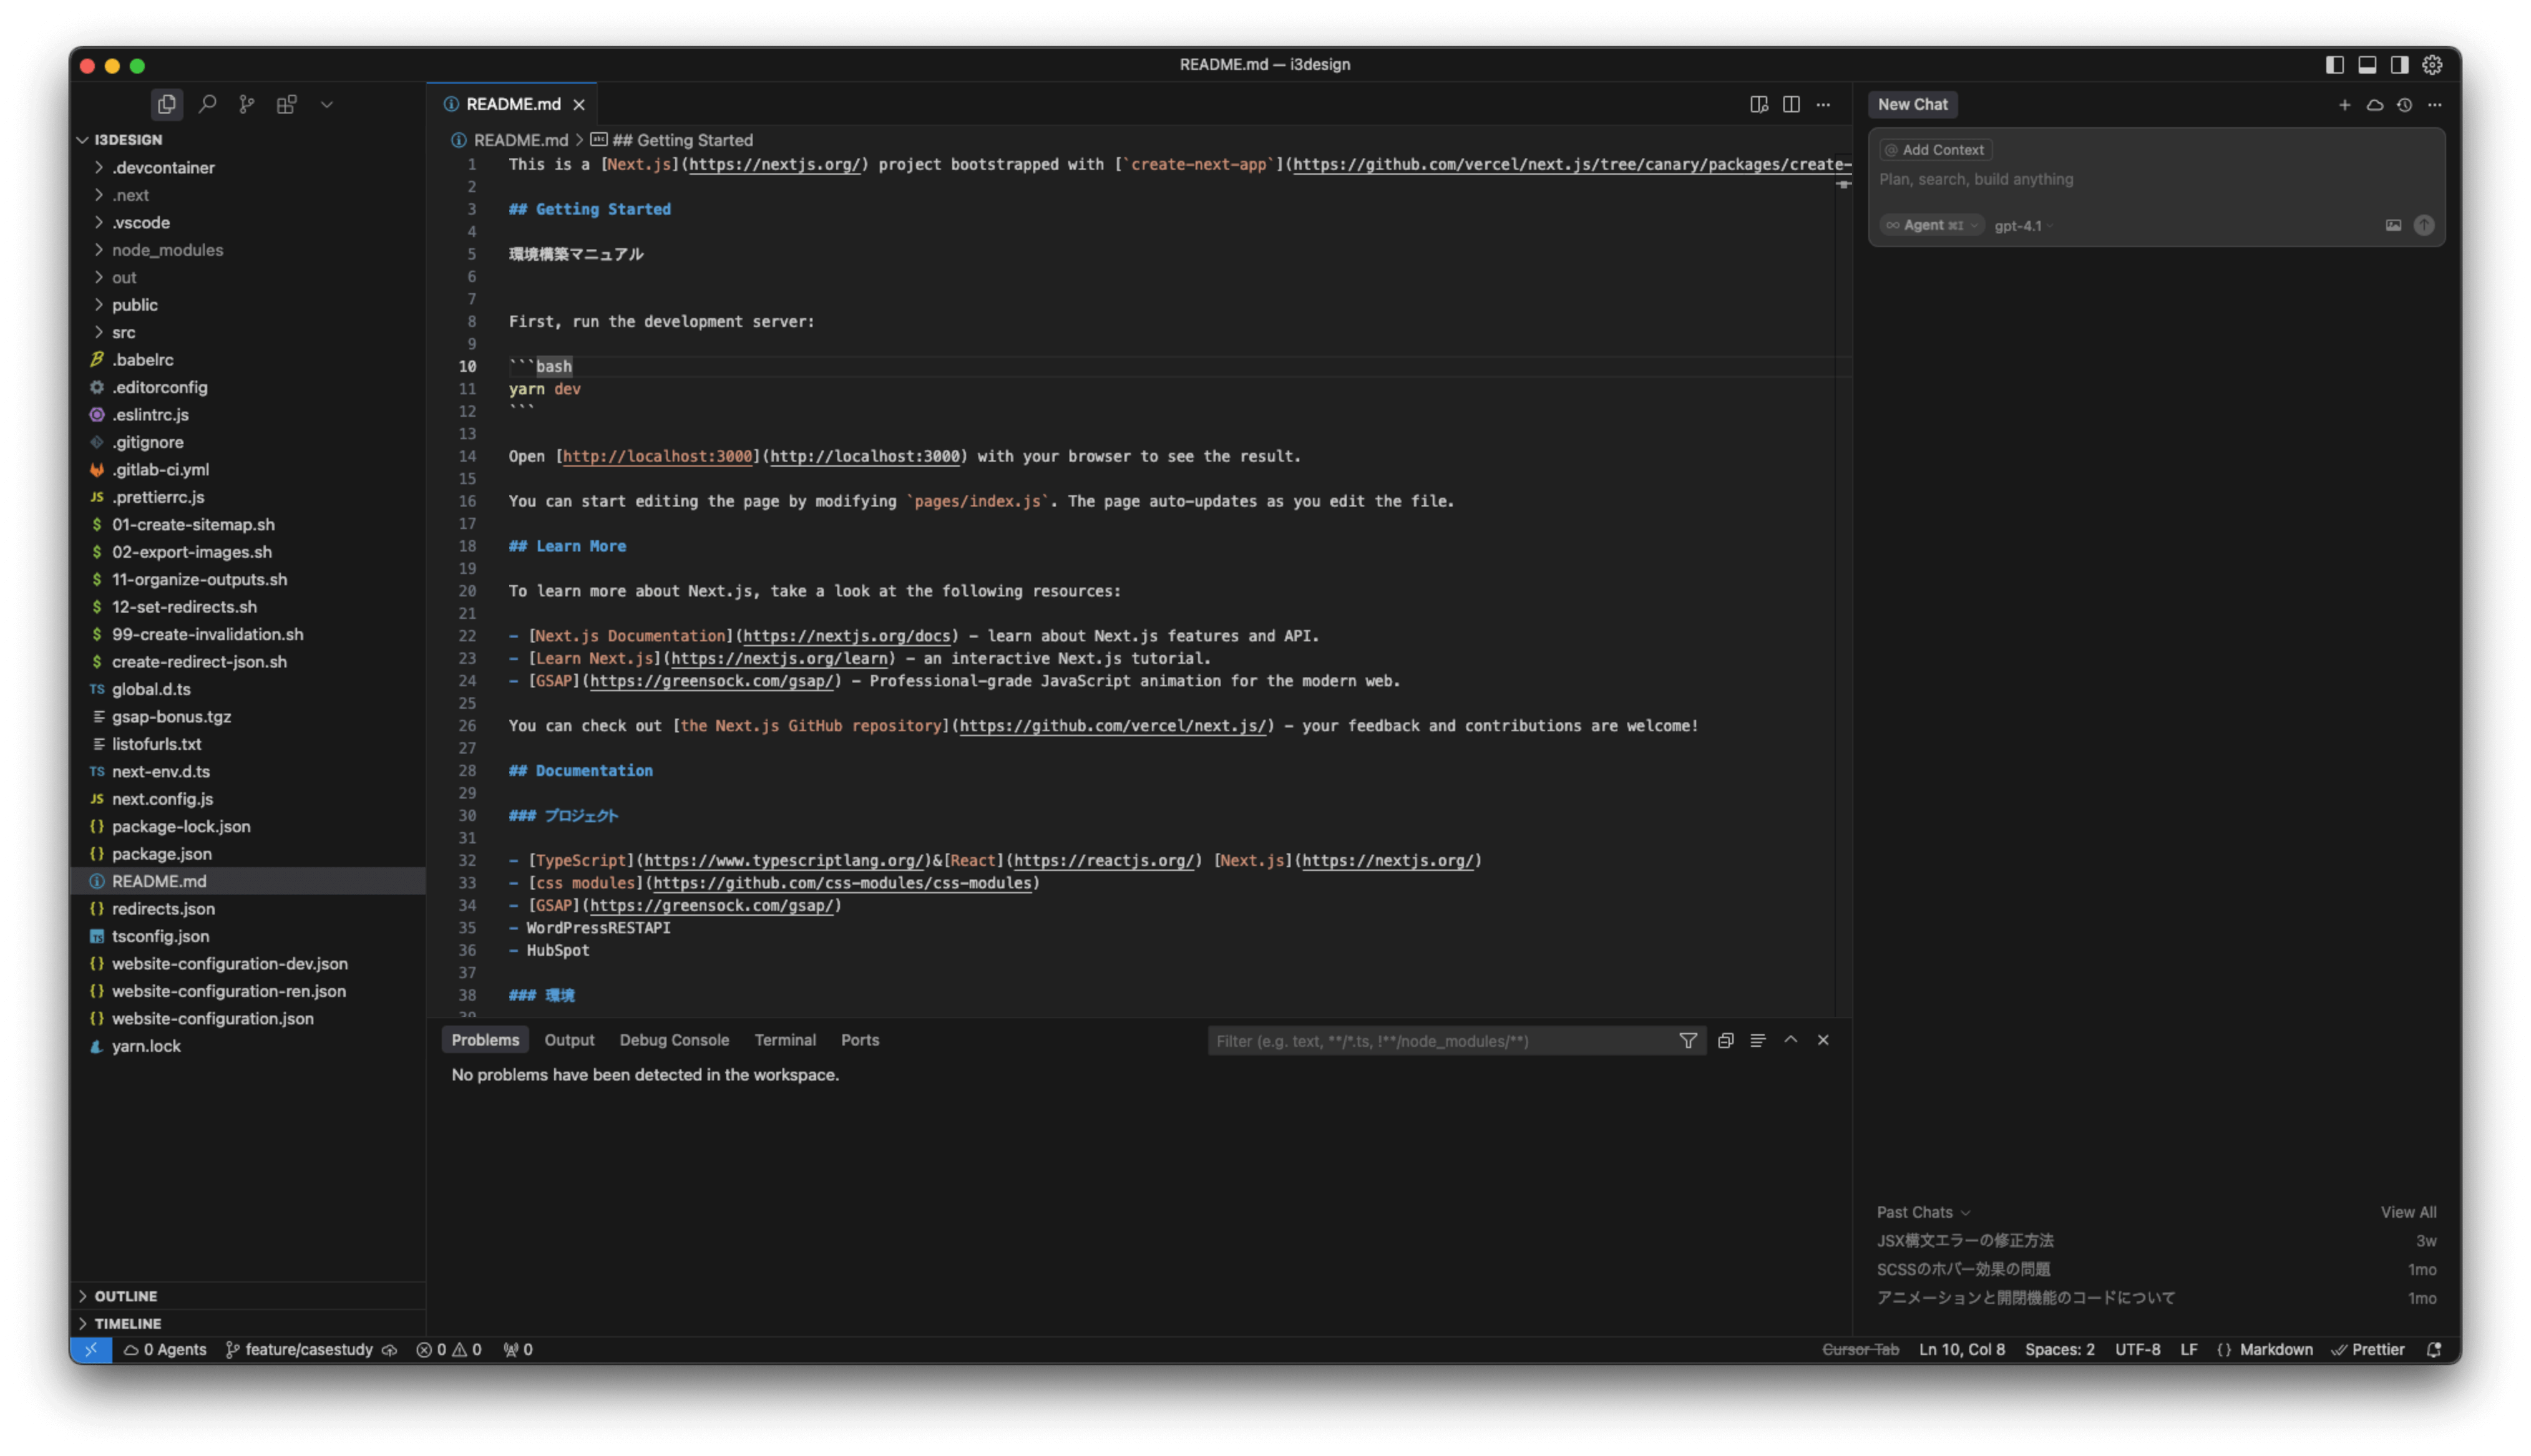Switch to the Output tab
Viewport: 2531px width, 1456px height.
point(569,1040)
